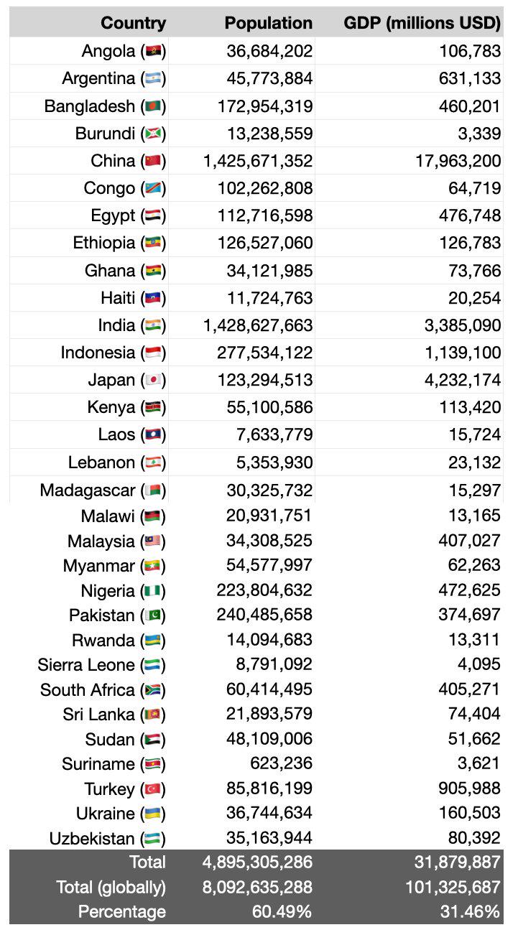
Task: Click the Lebanon flag icon
Action: (x=153, y=462)
